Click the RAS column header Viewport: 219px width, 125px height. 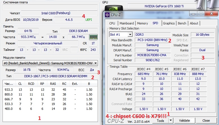pyautogui.click(x=53, y=84)
